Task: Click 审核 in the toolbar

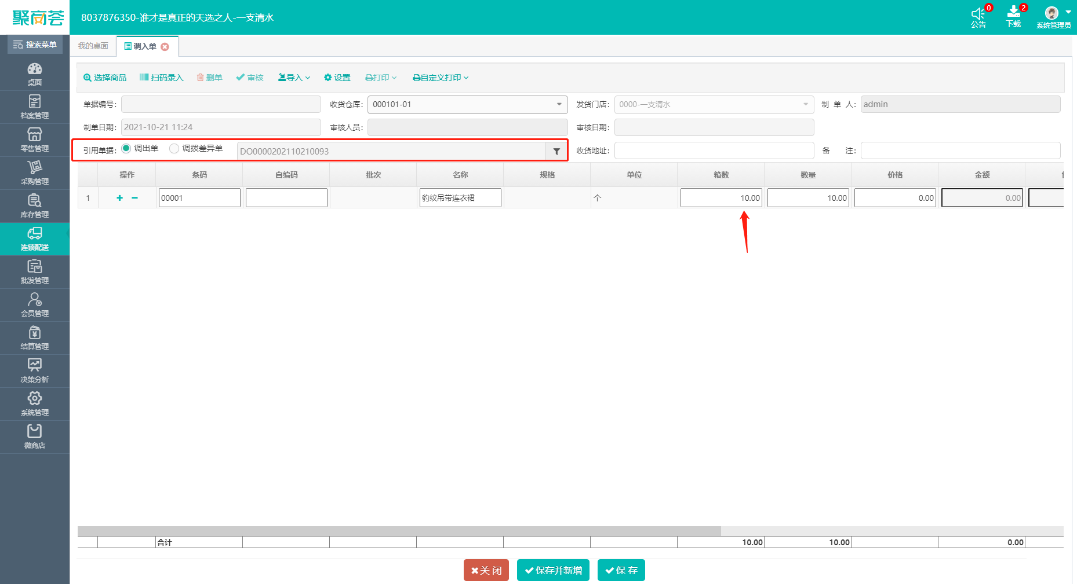Action: pyautogui.click(x=250, y=78)
